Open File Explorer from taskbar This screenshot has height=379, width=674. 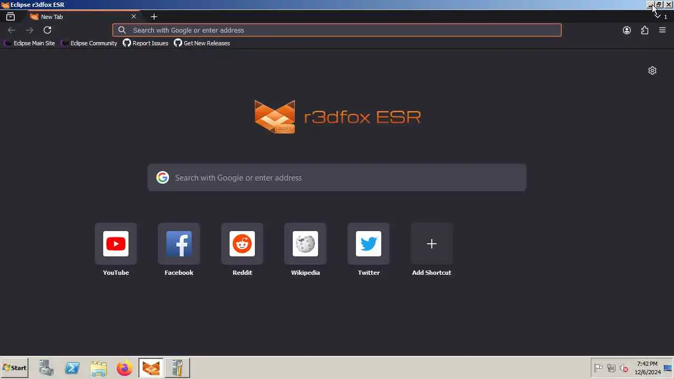tap(99, 368)
